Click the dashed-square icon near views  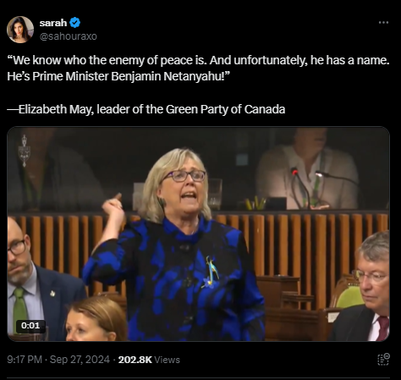tap(383, 360)
